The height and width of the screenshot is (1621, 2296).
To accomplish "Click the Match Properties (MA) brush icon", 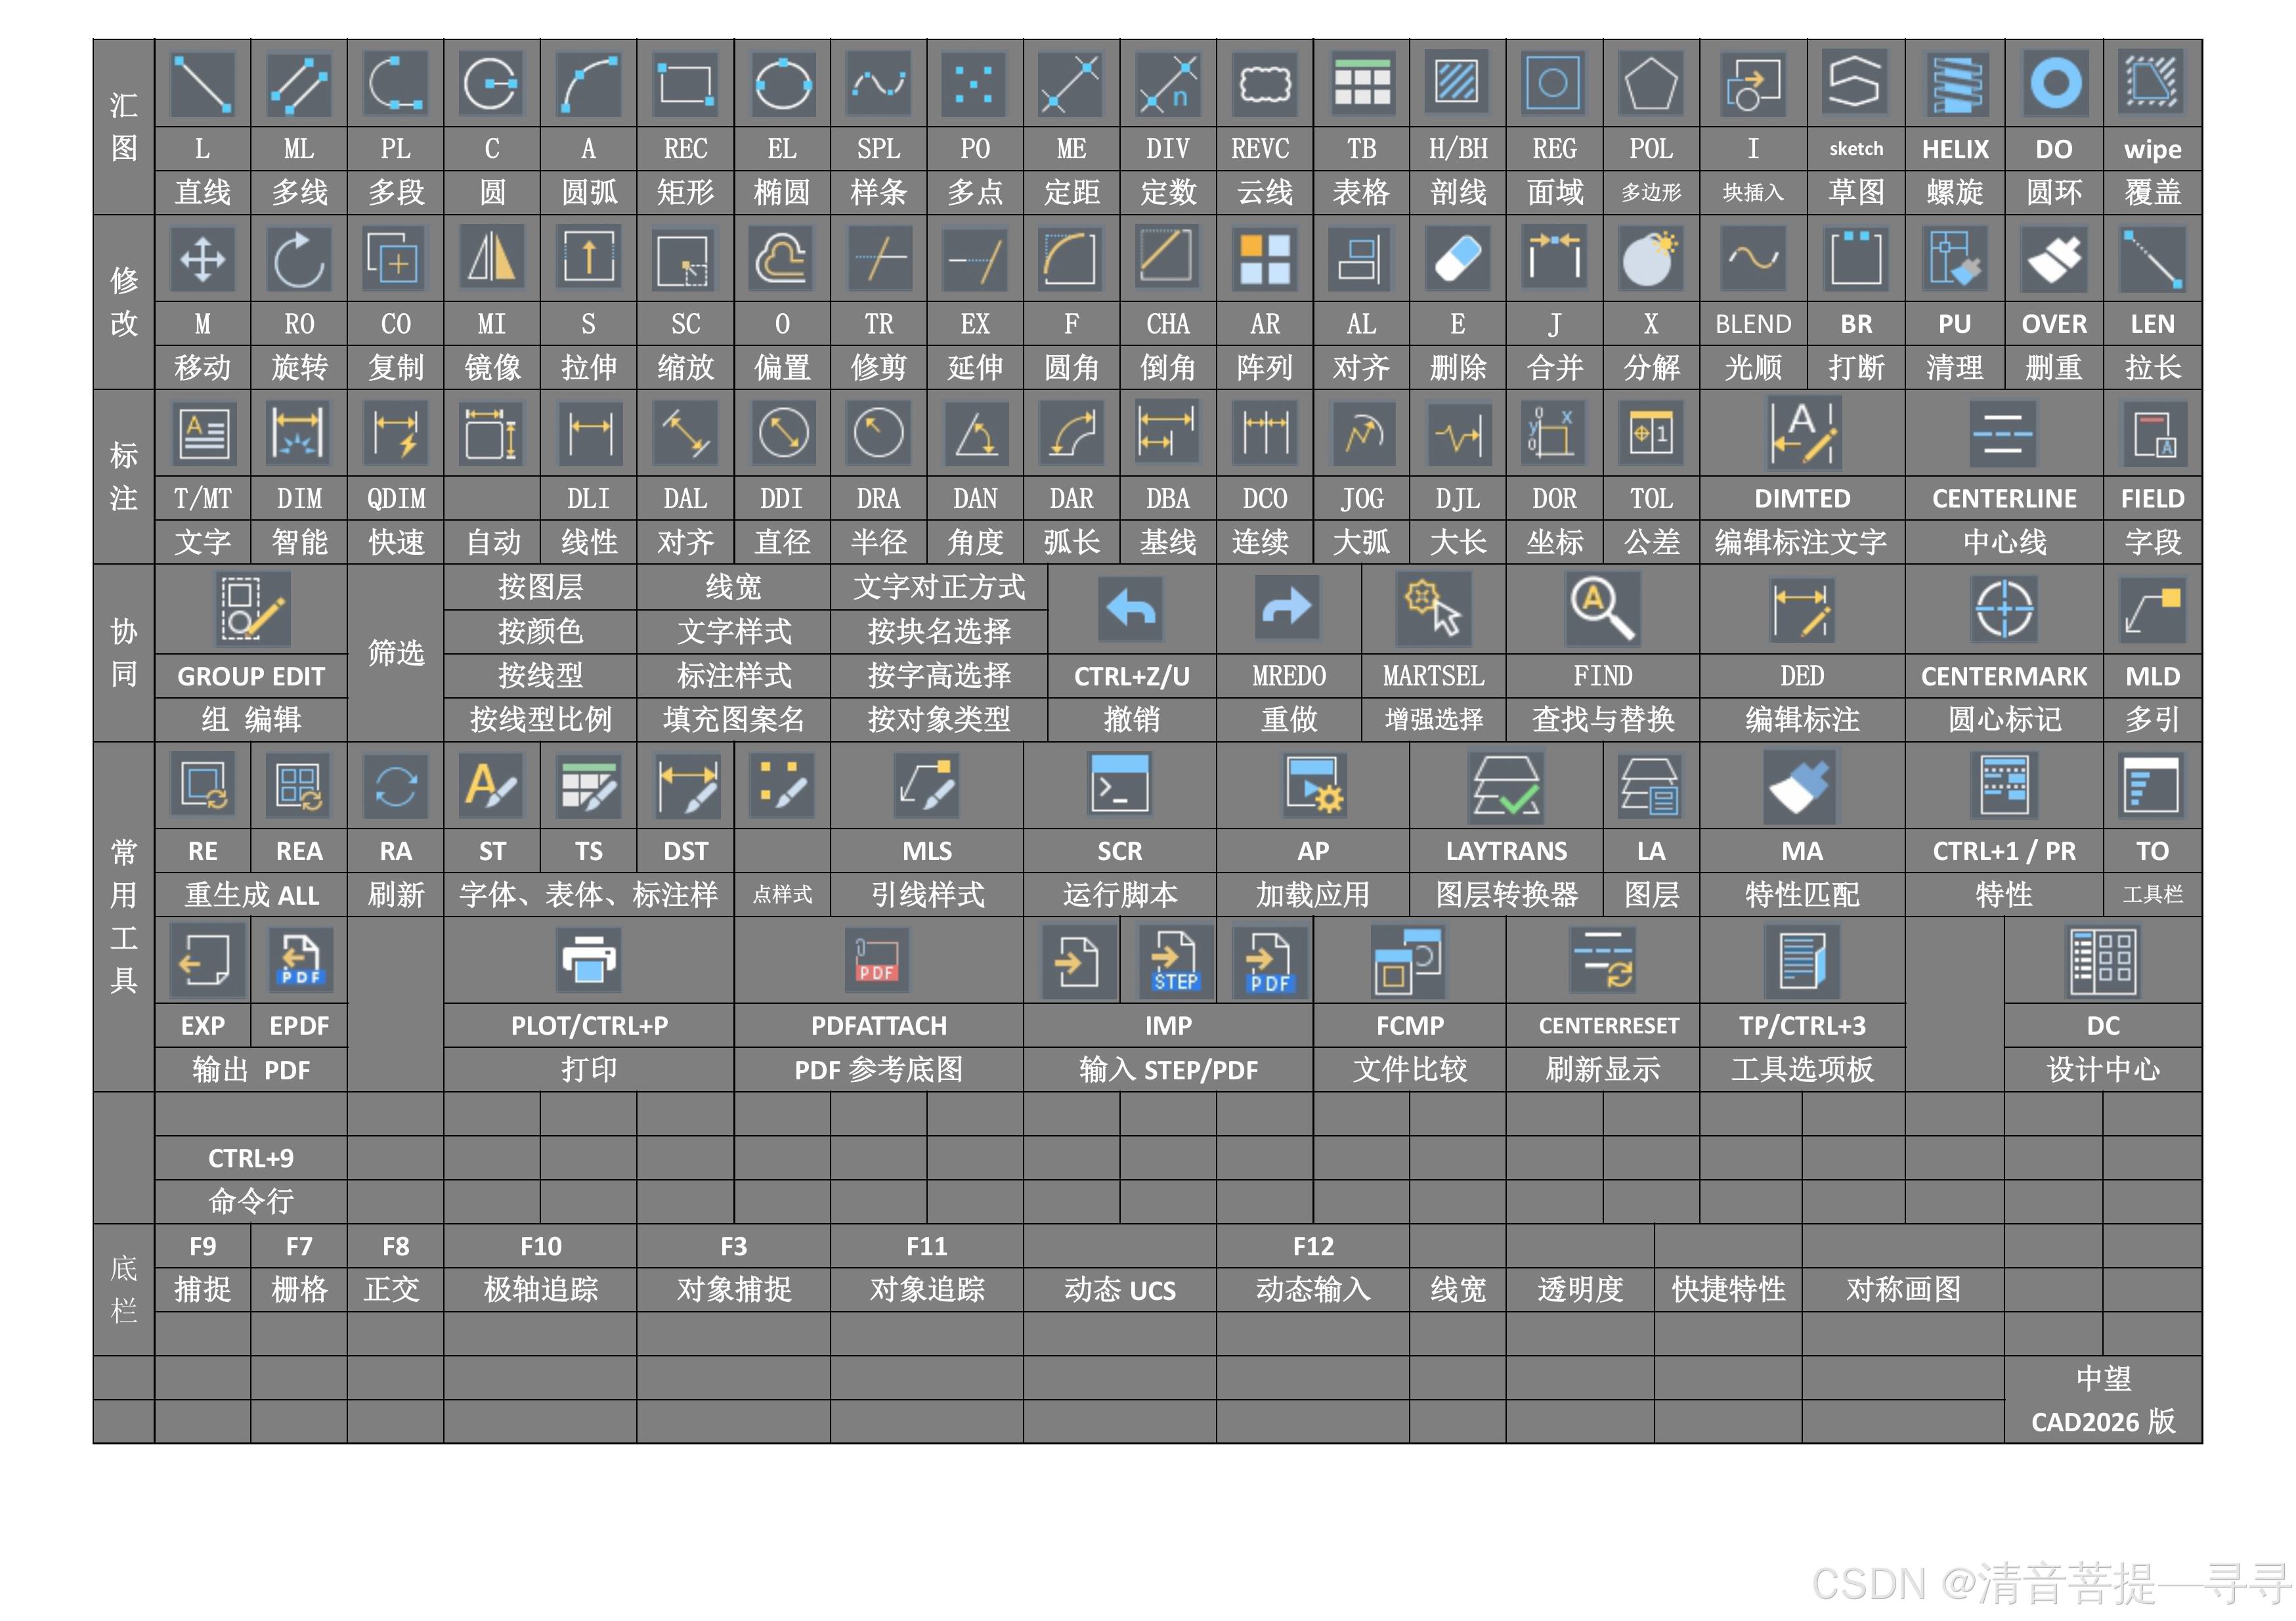I will [1800, 785].
